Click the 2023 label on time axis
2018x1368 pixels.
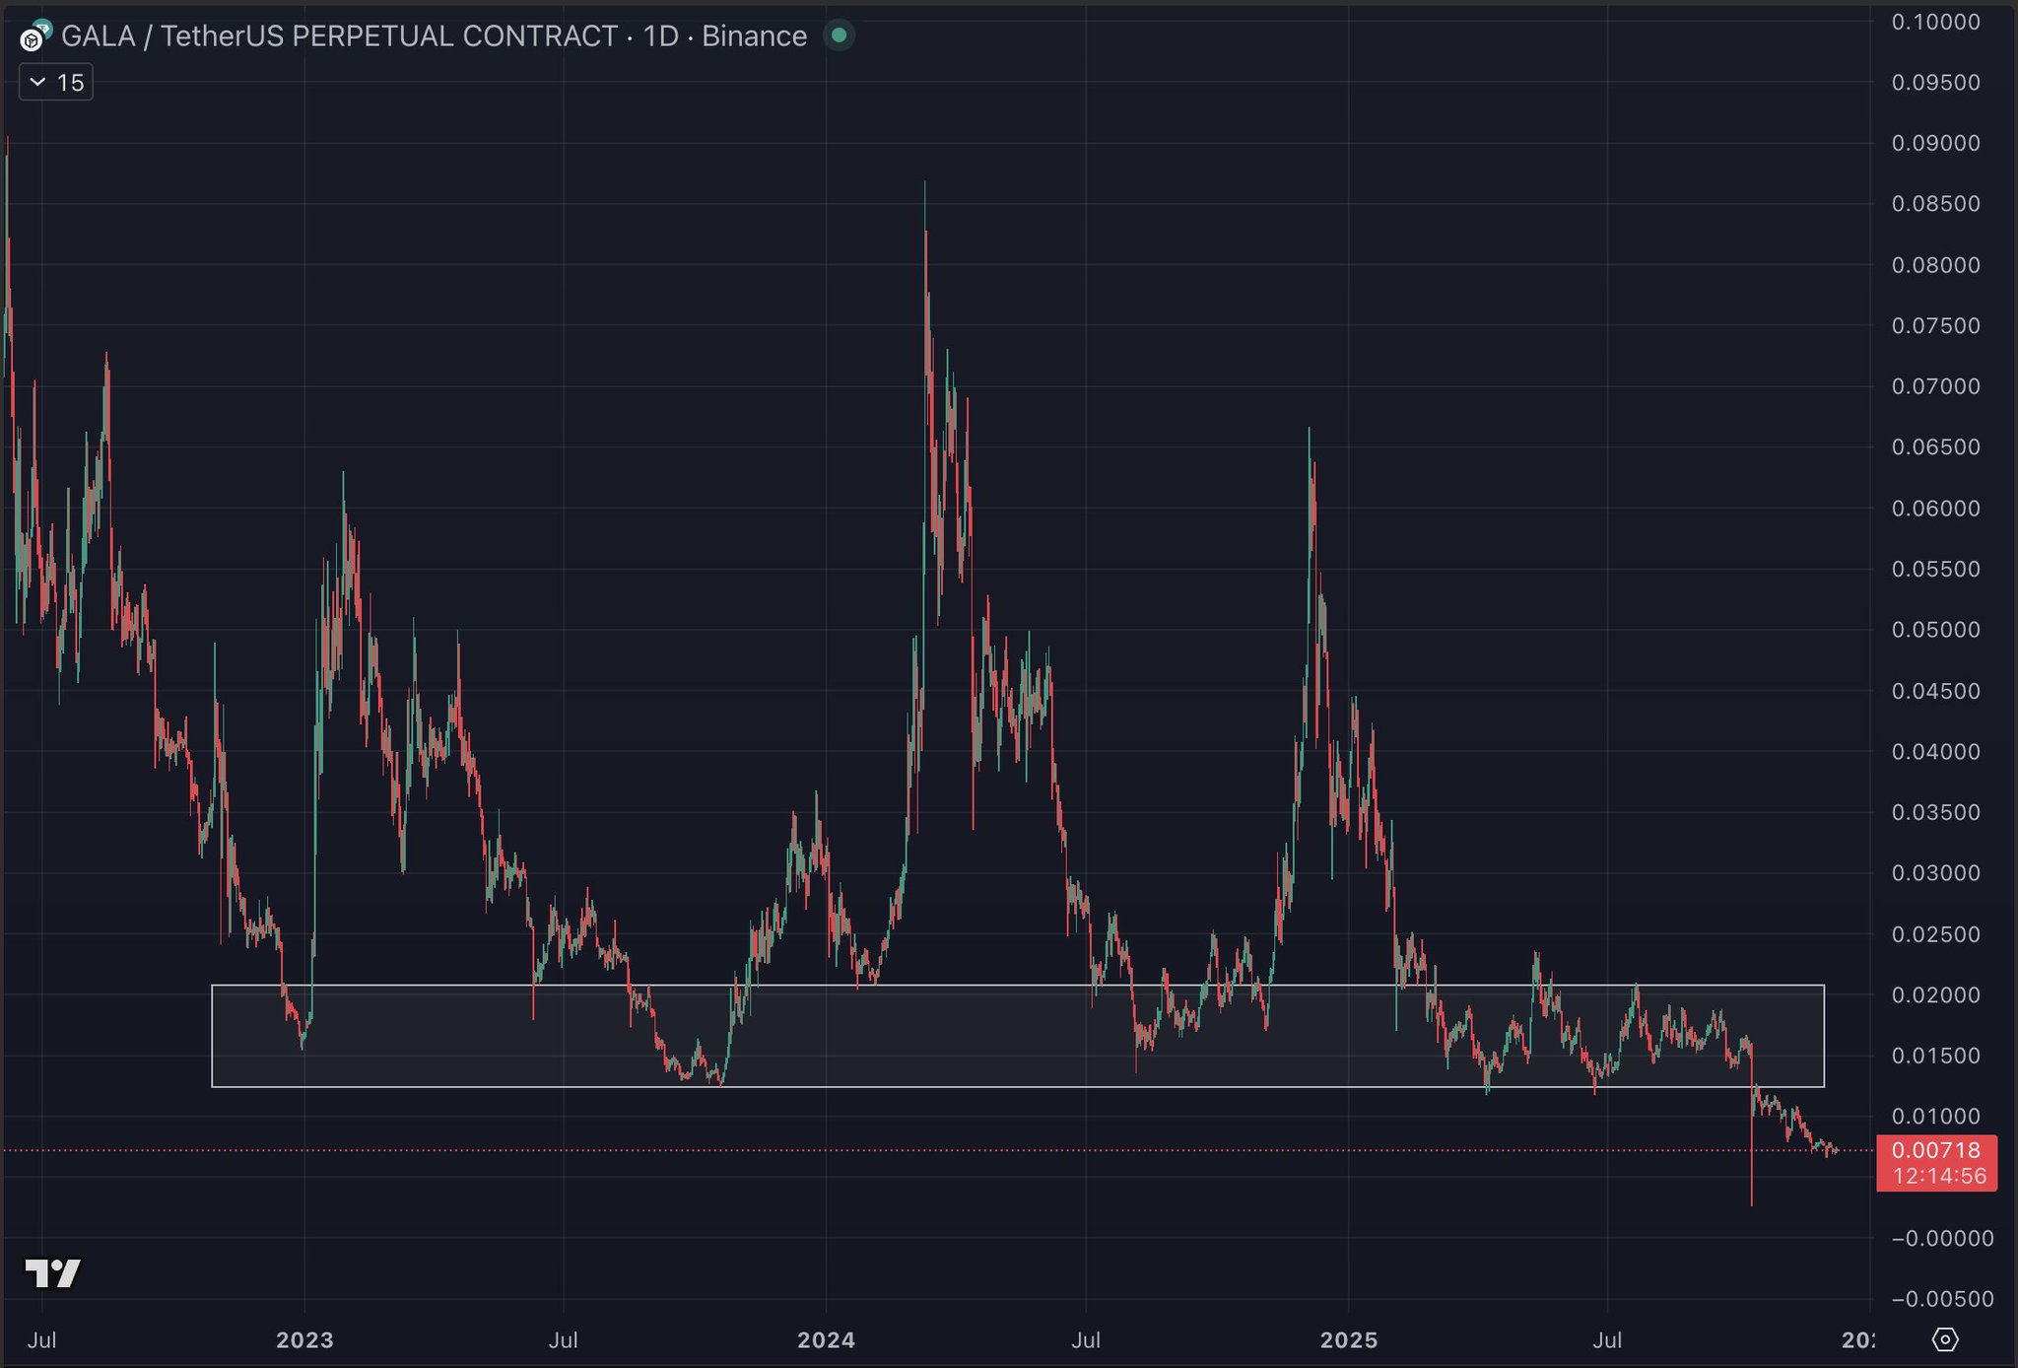click(304, 1340)
